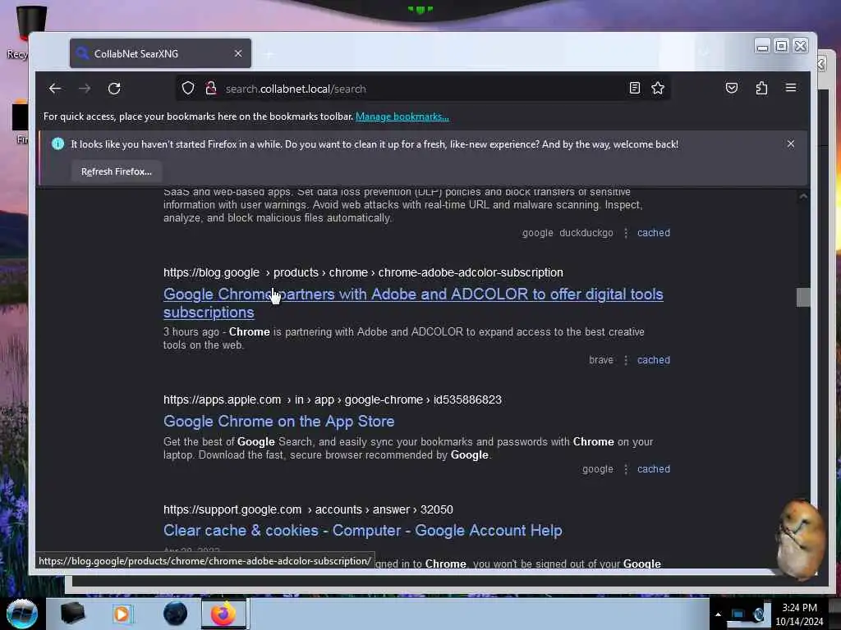Click the page vertical scrollbar thumb
Image resolution: width=841 pixels, height=630 pixels.
[803, 297]
